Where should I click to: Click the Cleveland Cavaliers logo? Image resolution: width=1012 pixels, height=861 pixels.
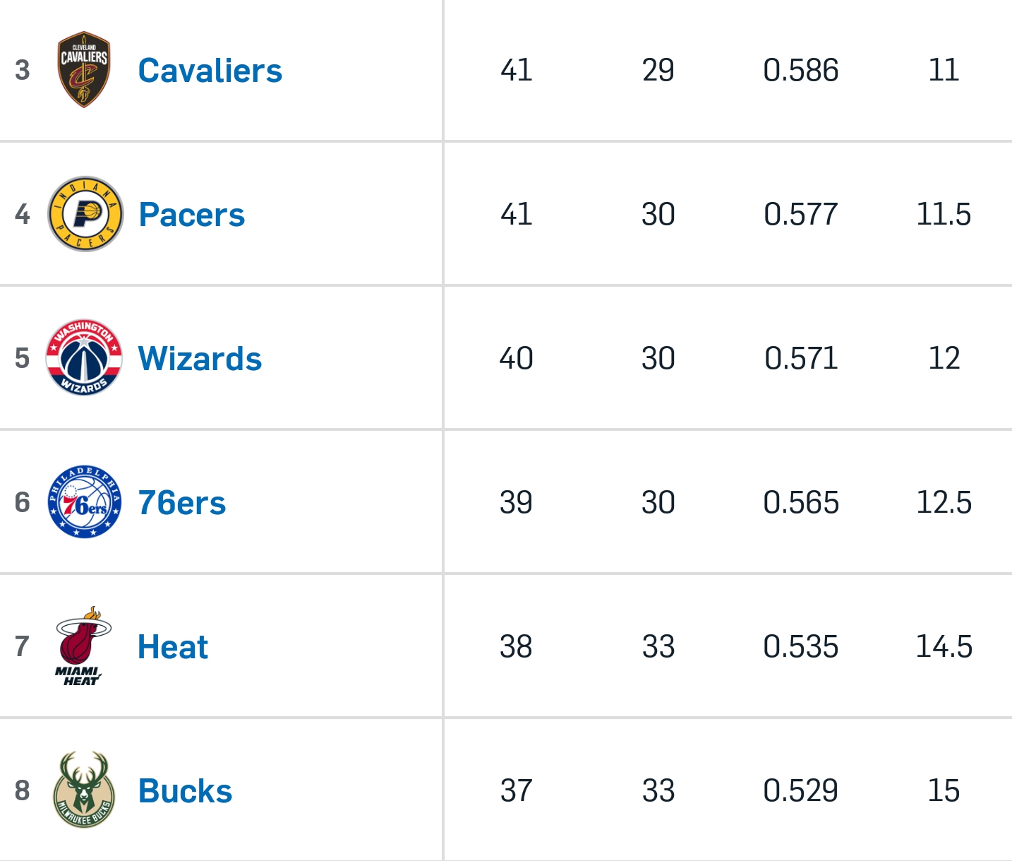pos(84,69)
